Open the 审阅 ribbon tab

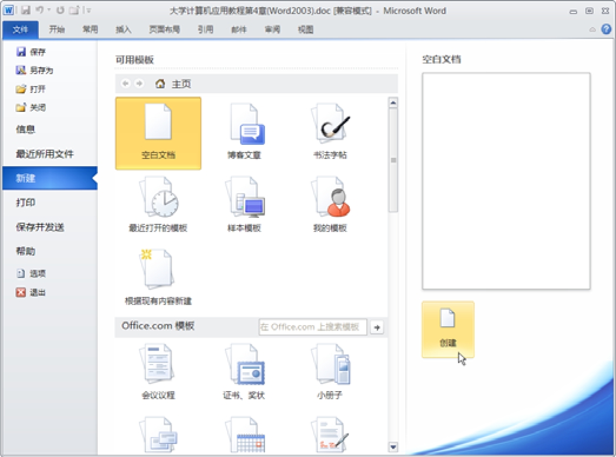(x=272, y=29)
